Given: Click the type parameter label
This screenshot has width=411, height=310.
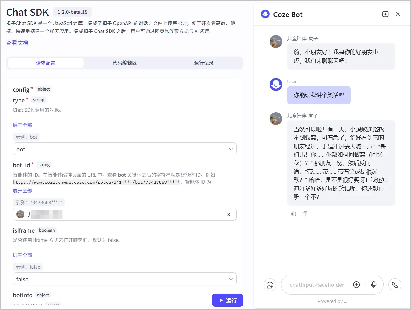Looking at the screenshot, I should click(x=19, y=100).
